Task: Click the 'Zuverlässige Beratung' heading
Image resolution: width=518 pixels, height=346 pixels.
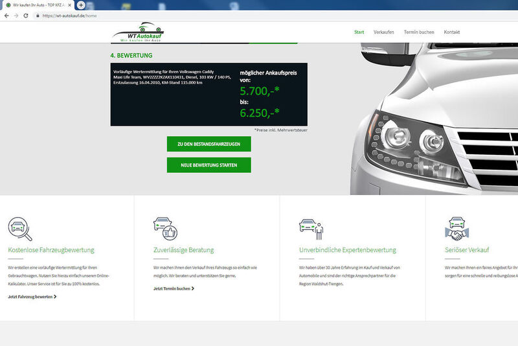Action: tap(184, 250)
